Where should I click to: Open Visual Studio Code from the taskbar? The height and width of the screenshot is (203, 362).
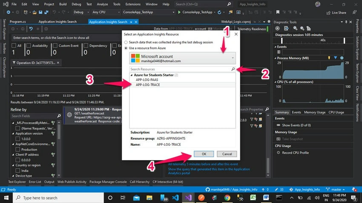[175, 198]
